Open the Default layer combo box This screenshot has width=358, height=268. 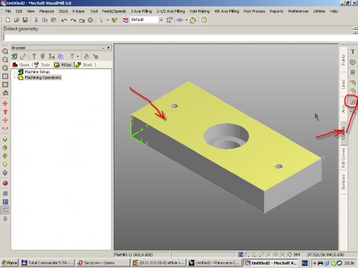click(147, 20)
